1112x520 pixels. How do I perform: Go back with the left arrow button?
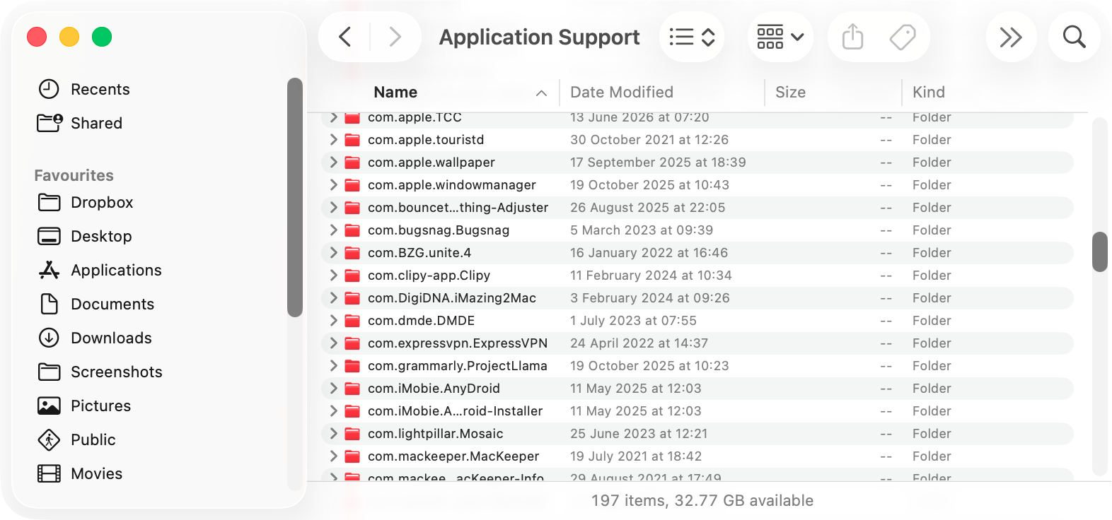click(x=345, y=37)
